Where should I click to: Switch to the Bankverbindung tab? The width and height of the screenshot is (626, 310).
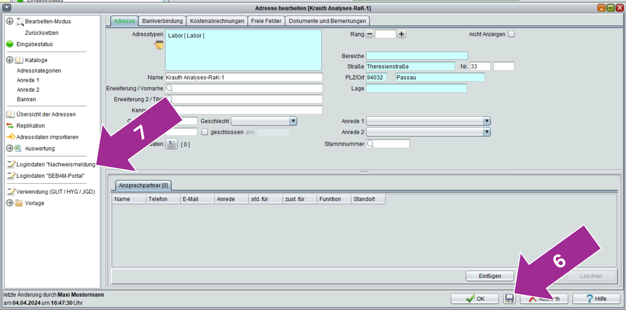(x=162, y=21)
